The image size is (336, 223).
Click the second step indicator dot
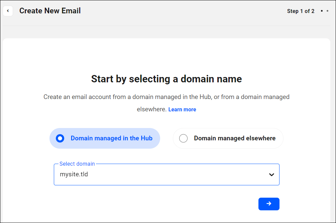328,11
